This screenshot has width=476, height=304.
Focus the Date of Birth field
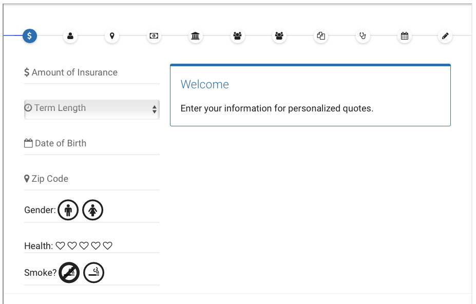[x=91, y=144]
